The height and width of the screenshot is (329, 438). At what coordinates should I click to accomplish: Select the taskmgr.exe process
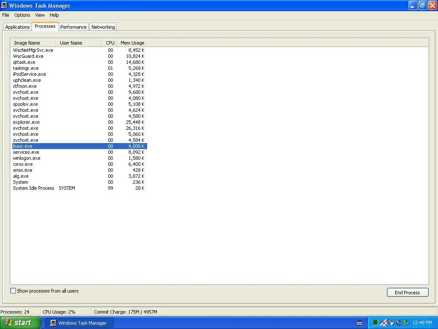coord(79,68)
